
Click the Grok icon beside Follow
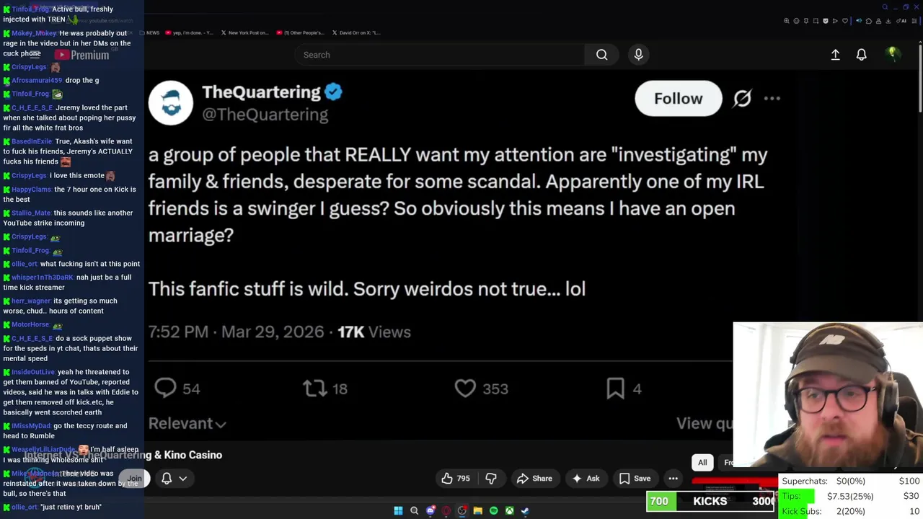[x=742, y=99]
